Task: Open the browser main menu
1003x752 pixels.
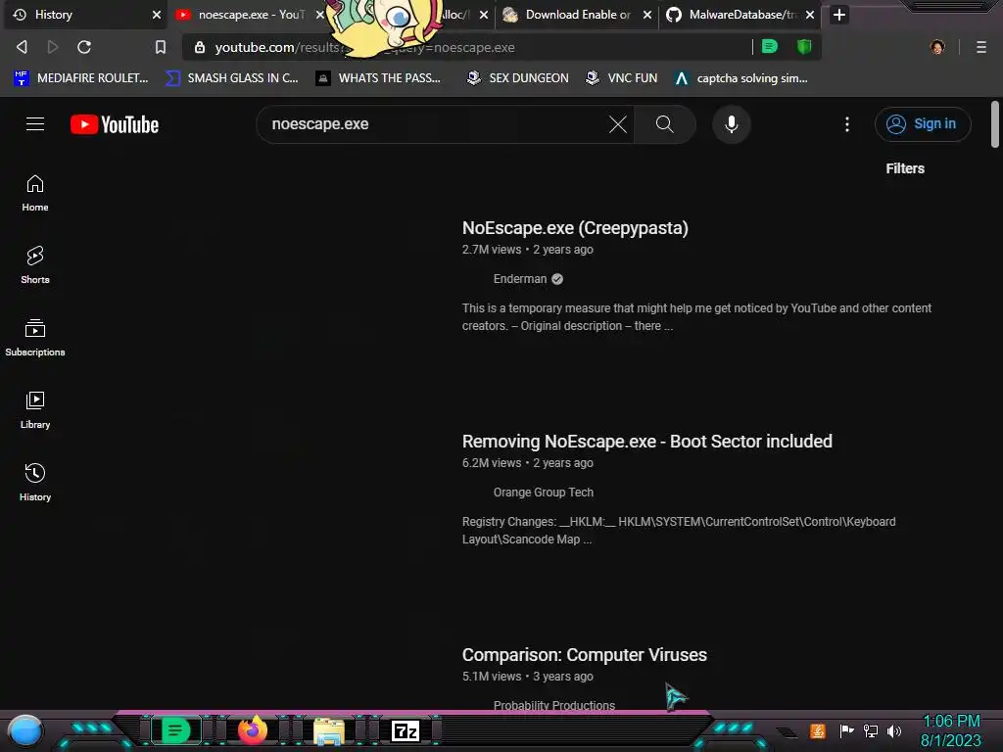Action: point(981,47)
